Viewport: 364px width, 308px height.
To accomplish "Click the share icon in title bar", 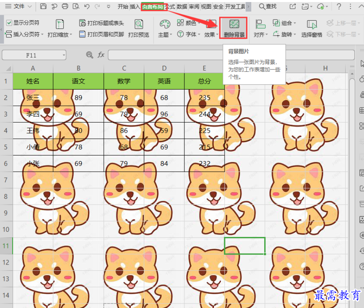I will (x=293, y=6).
